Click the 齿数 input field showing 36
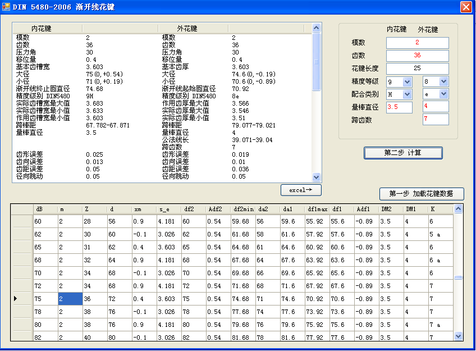Screen dimensions: 476x351 point(418,55)
